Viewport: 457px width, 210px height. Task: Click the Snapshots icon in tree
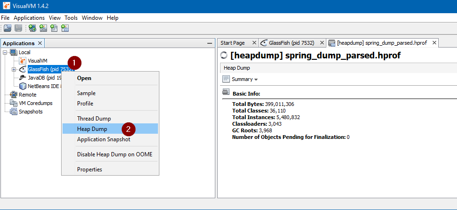click(x=14, y=112)
